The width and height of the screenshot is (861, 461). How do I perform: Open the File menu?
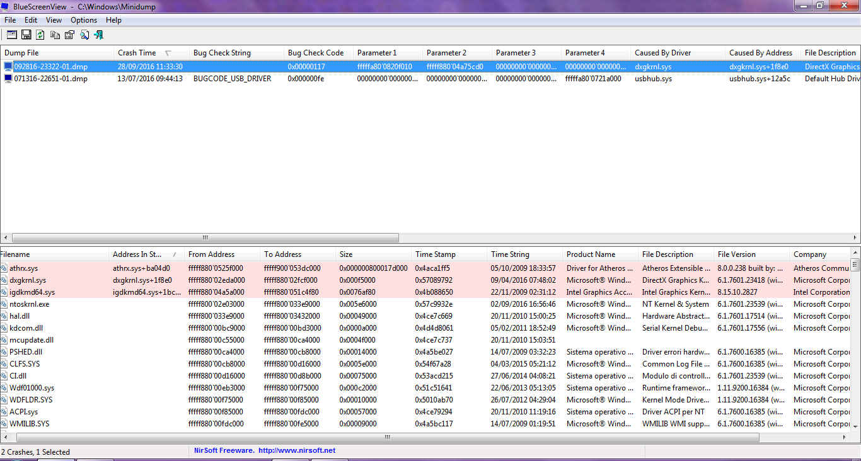coord(10,20)
